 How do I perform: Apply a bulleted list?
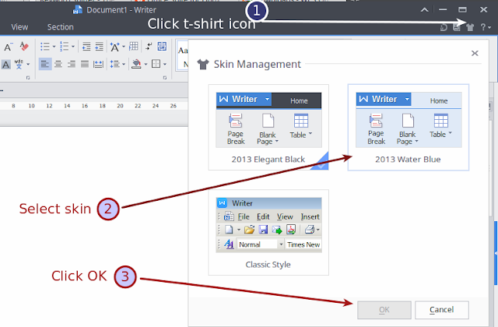(x=45, y=47)
